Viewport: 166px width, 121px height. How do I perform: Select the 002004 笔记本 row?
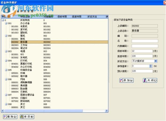tap(60, 48)
